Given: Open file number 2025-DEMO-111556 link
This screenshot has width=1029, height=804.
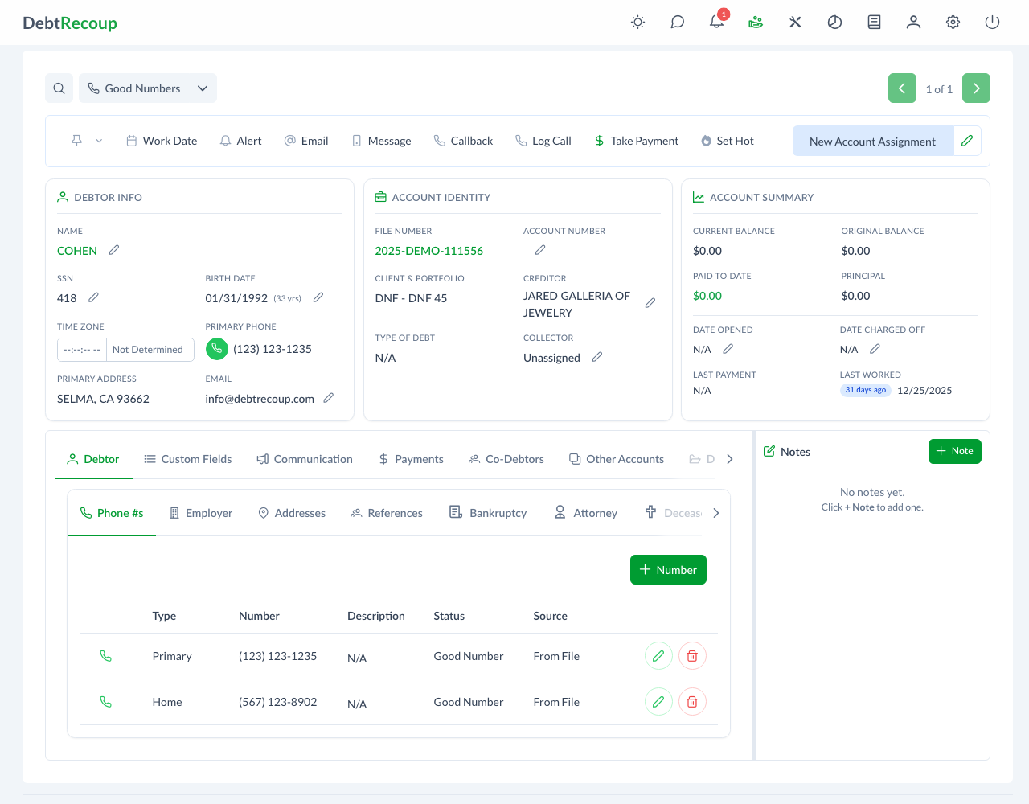Looking at the screenshot, I should 428,251.
